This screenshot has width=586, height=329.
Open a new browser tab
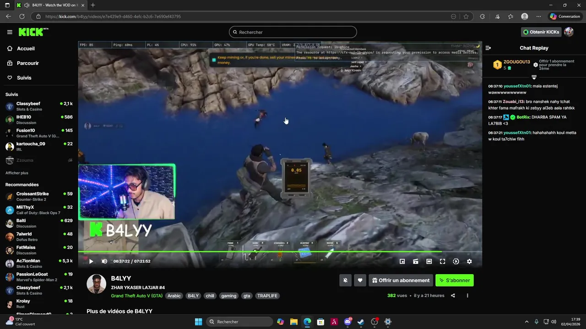tap(93, 5)
